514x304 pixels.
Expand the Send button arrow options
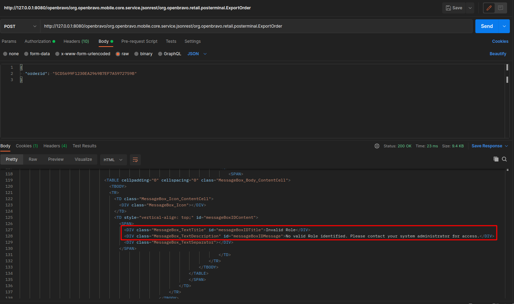point(504,26)
